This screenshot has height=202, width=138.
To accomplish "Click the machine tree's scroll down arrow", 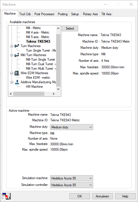I will pos(58,89).
